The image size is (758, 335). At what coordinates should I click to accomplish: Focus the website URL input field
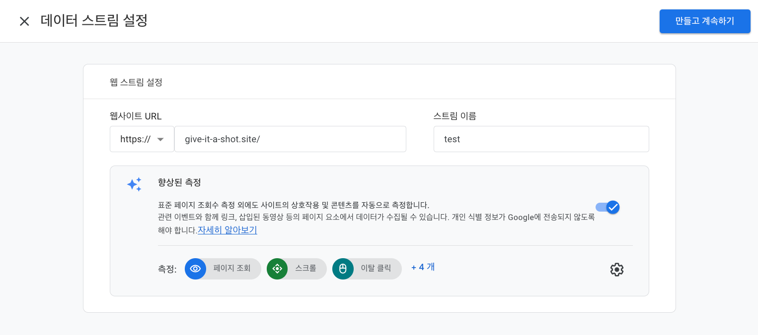(x=290, y=139)
